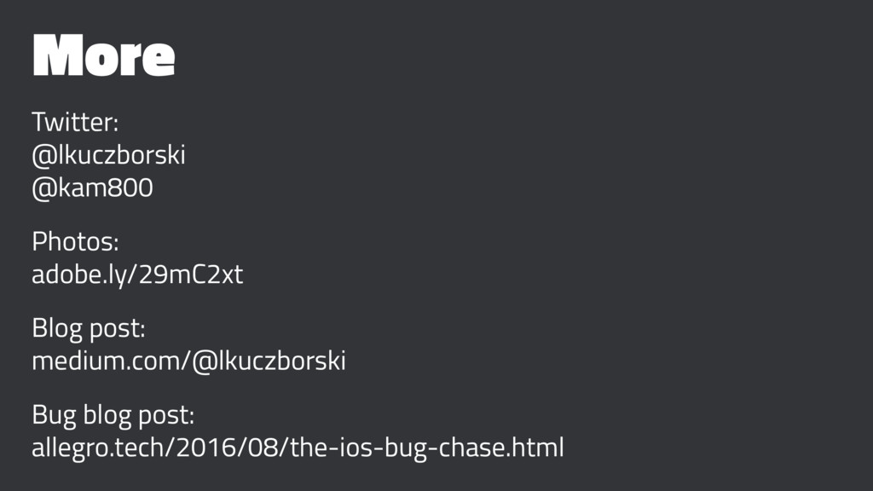Click the "adobe.ly" domain part of the link
873x491 pixels.
point(79,274)
